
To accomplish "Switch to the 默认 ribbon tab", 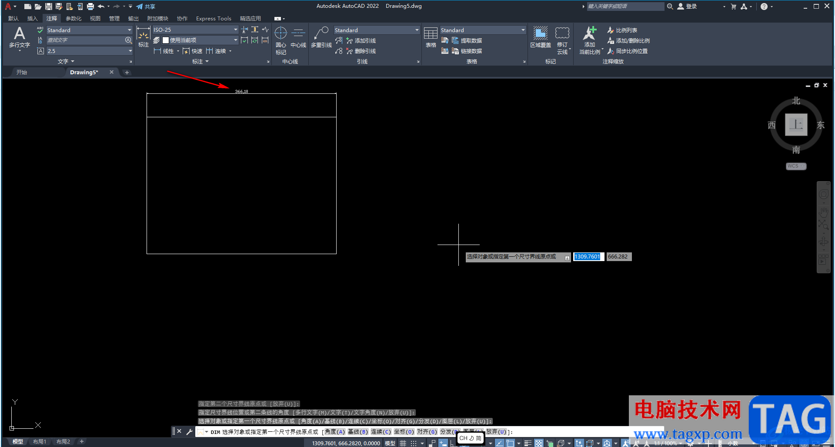I will pyautogui.click(x=13, y=18).
